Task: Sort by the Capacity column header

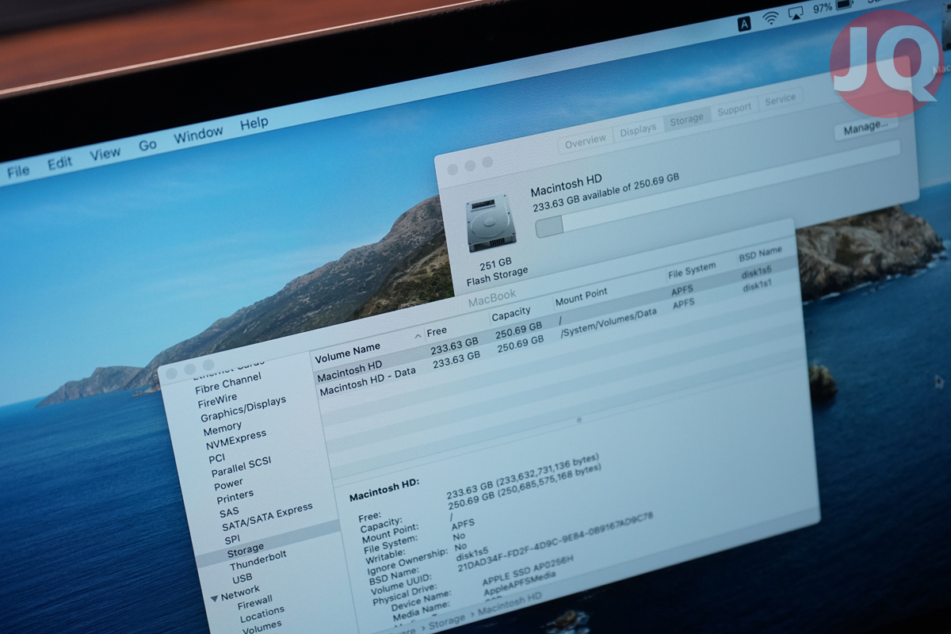Action: pyautogui.click(x=511, y=315)
